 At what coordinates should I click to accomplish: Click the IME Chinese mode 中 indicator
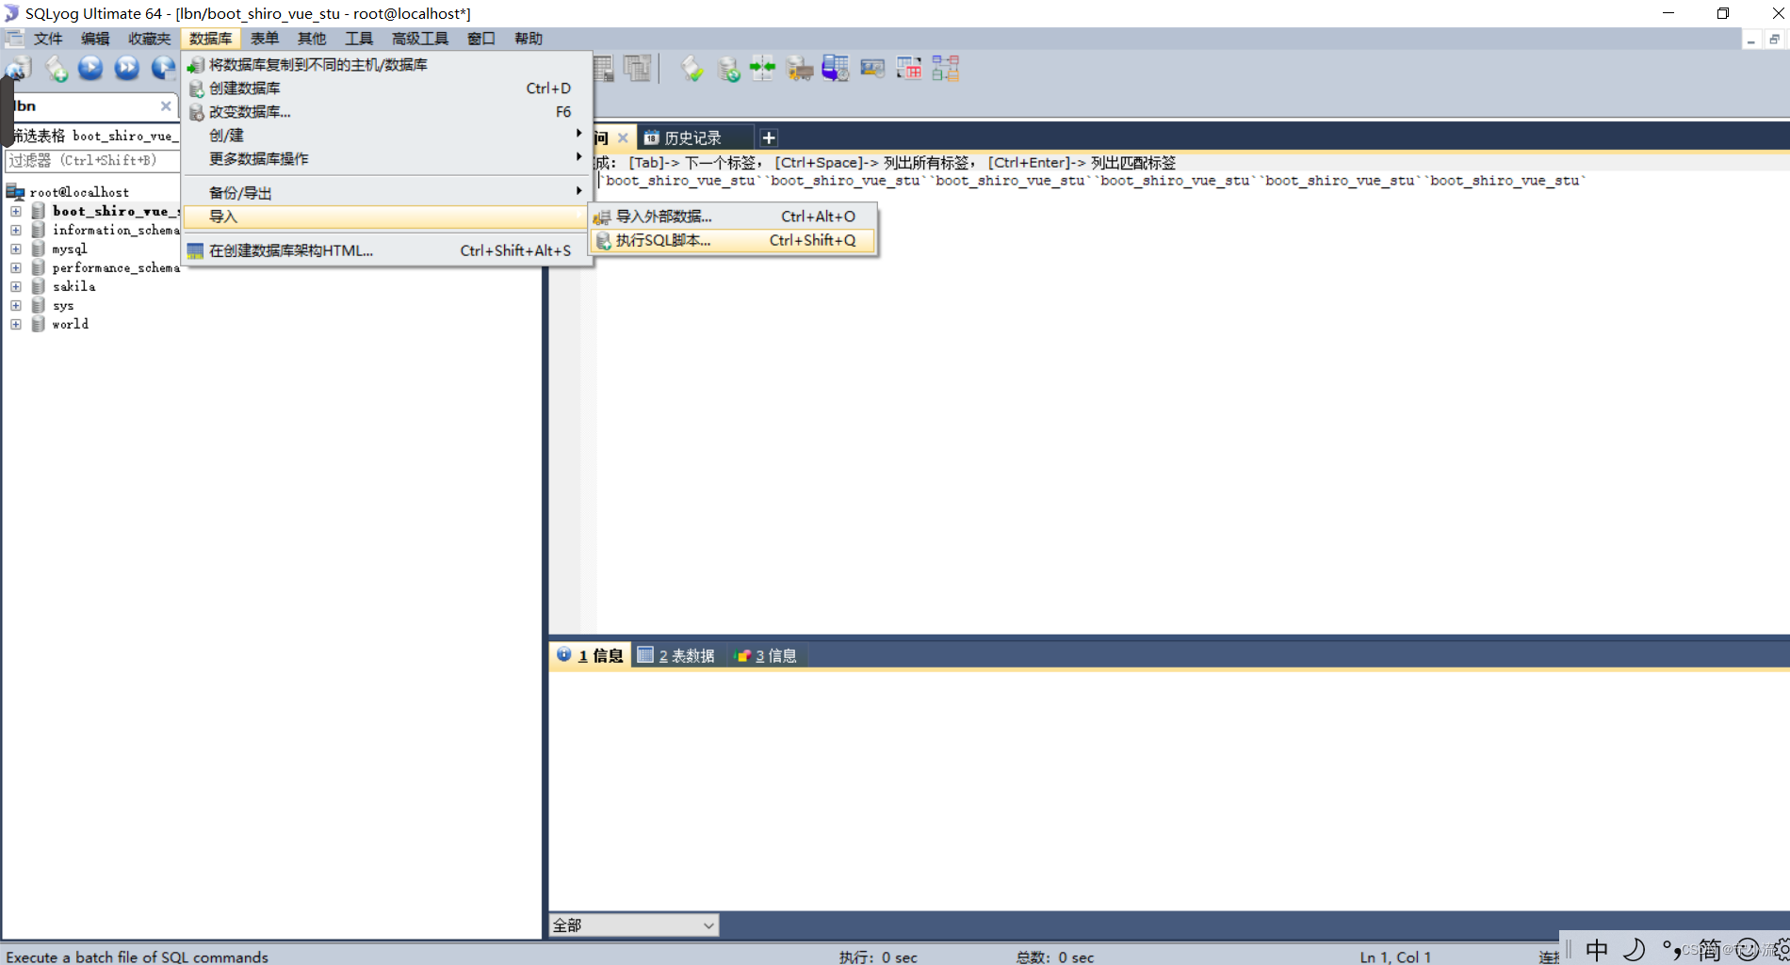(1597, 949)
